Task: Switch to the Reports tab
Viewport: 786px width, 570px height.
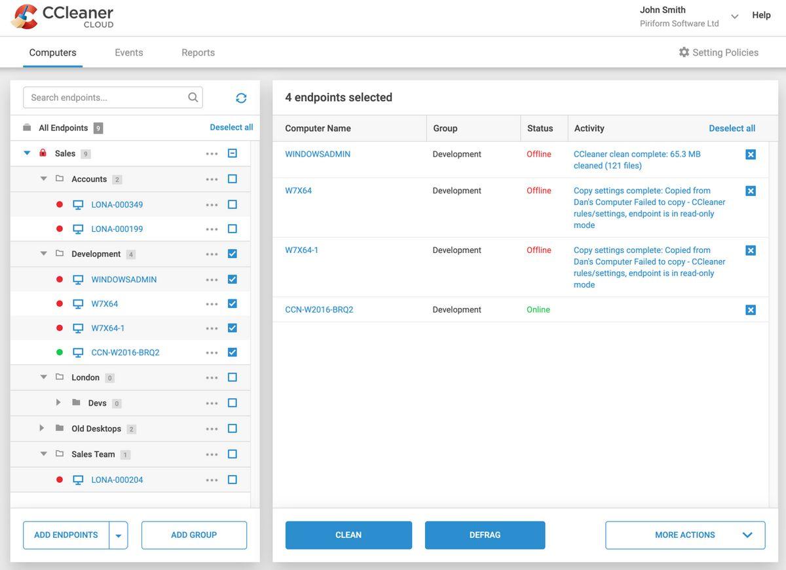Action: [x=198, y=52]
